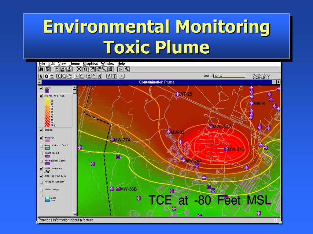Enable the Air National Guard theme
The image size is (313, 234).
[x=41, y=161]
